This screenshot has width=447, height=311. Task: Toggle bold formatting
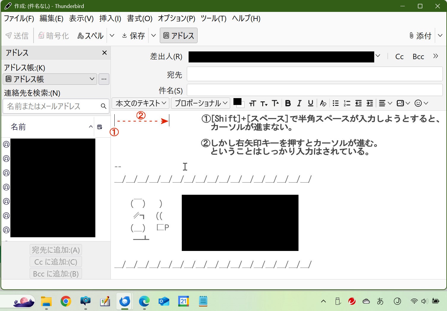pyautogui.click(x=288, y=103)
